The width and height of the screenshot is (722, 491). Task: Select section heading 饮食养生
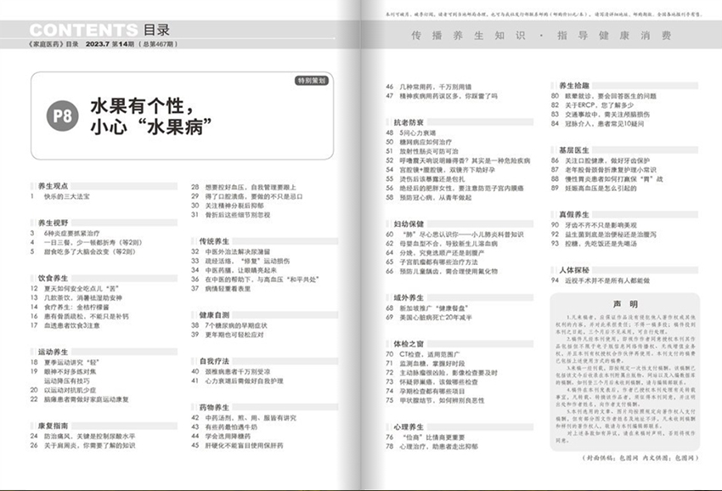pos(53,277)
